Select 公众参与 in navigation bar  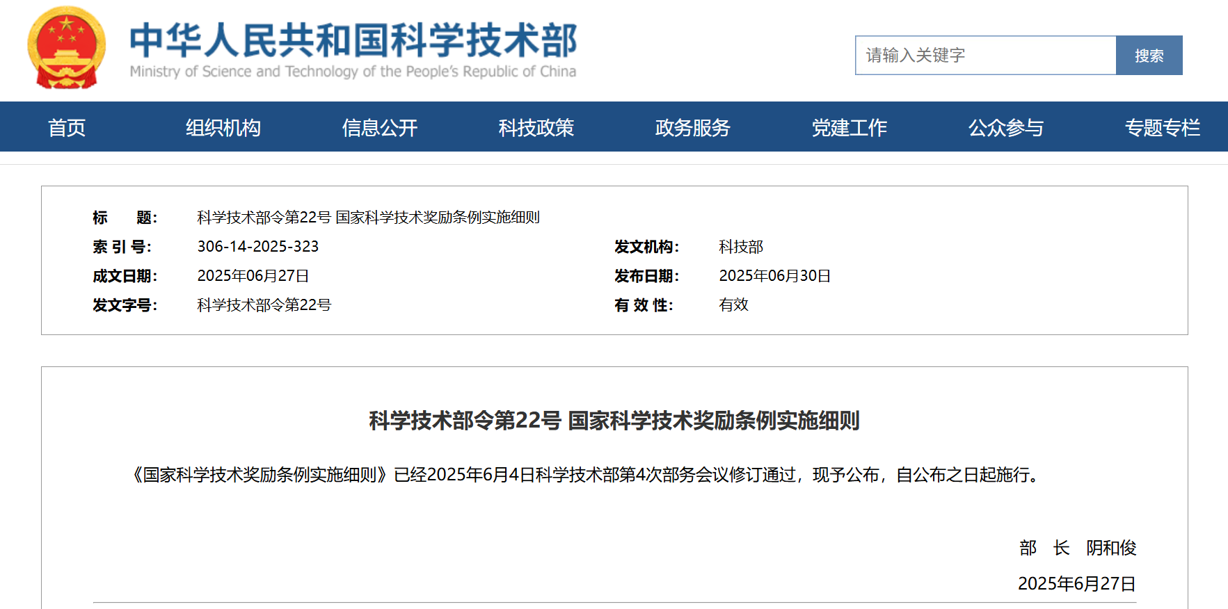1005,128
